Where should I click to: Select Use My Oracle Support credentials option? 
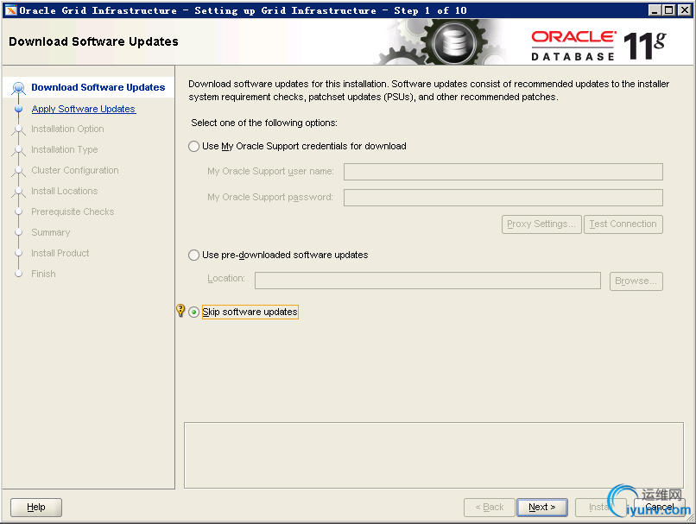coord(193,147)
